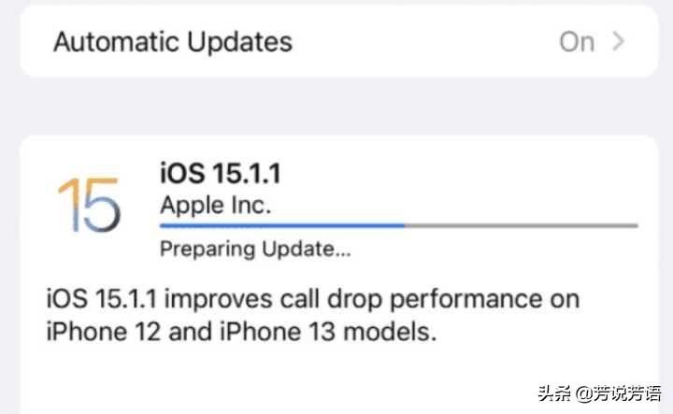Click the grey unfilled progress bar portion

point(522,225)
